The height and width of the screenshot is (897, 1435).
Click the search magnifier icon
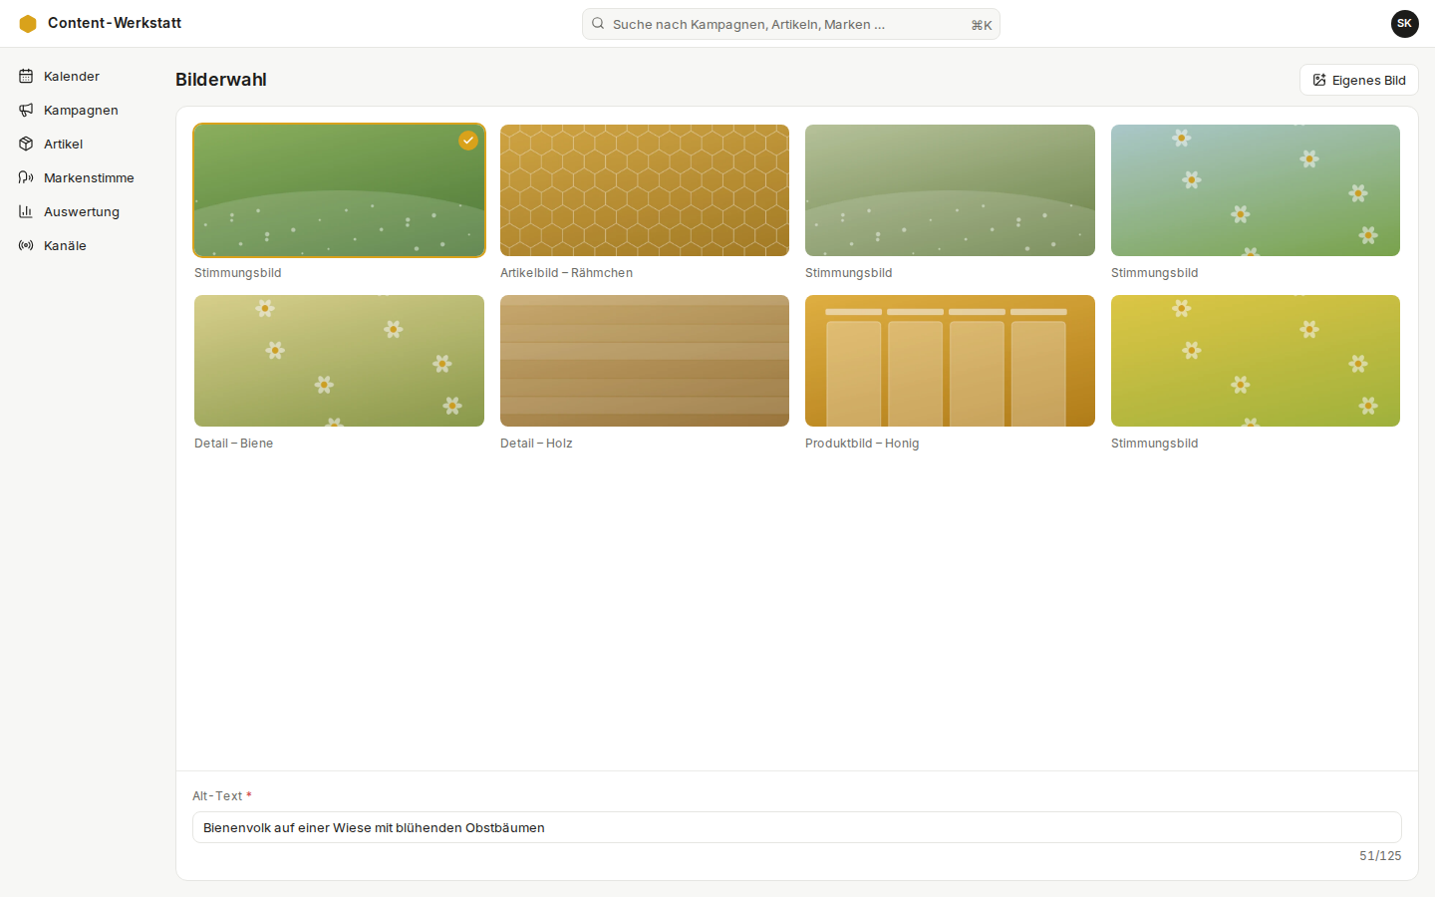pos(598,24)
